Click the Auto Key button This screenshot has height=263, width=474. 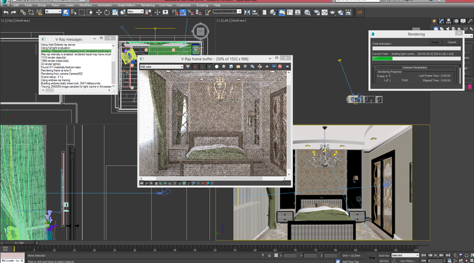tap(384, 255)
